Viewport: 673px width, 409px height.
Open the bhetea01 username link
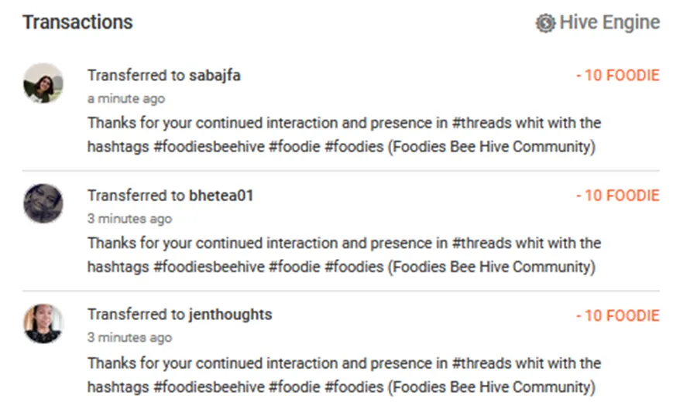pos(221,196)
